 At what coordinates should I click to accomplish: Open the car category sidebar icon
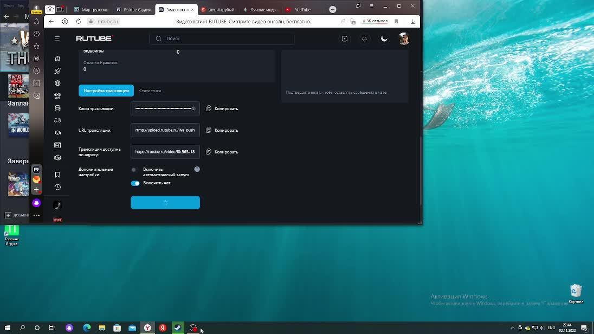[57, 108]
